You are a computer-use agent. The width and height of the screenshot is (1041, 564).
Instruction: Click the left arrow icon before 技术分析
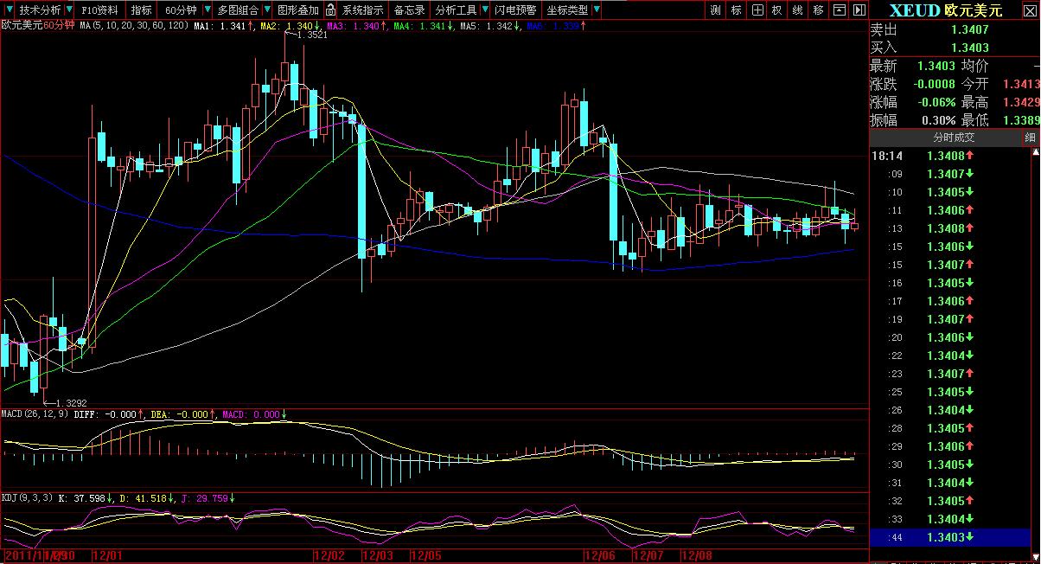click(x=10, y=10)
